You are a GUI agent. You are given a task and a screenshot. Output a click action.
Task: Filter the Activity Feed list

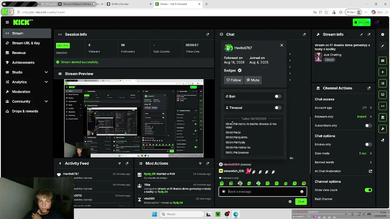click(119, 163)
